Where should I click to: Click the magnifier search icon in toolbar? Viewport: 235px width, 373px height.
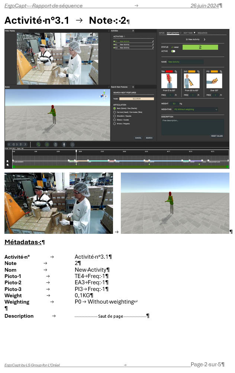point(38,144)
